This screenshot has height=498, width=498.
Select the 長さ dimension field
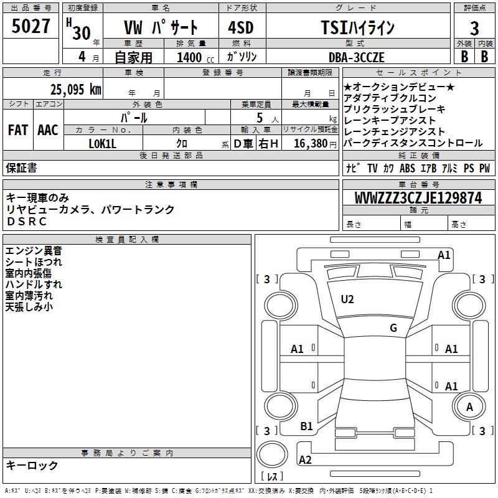pos(371,224)
